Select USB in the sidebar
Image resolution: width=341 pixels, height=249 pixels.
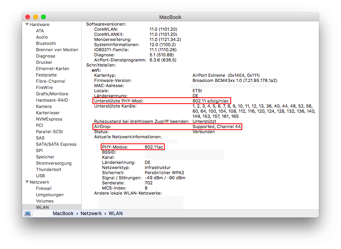click(x=40, y=175)
